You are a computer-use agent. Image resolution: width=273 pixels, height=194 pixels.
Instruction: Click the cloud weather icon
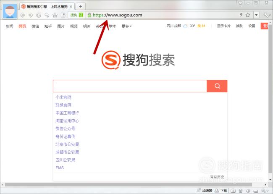(x=185, y=26)
